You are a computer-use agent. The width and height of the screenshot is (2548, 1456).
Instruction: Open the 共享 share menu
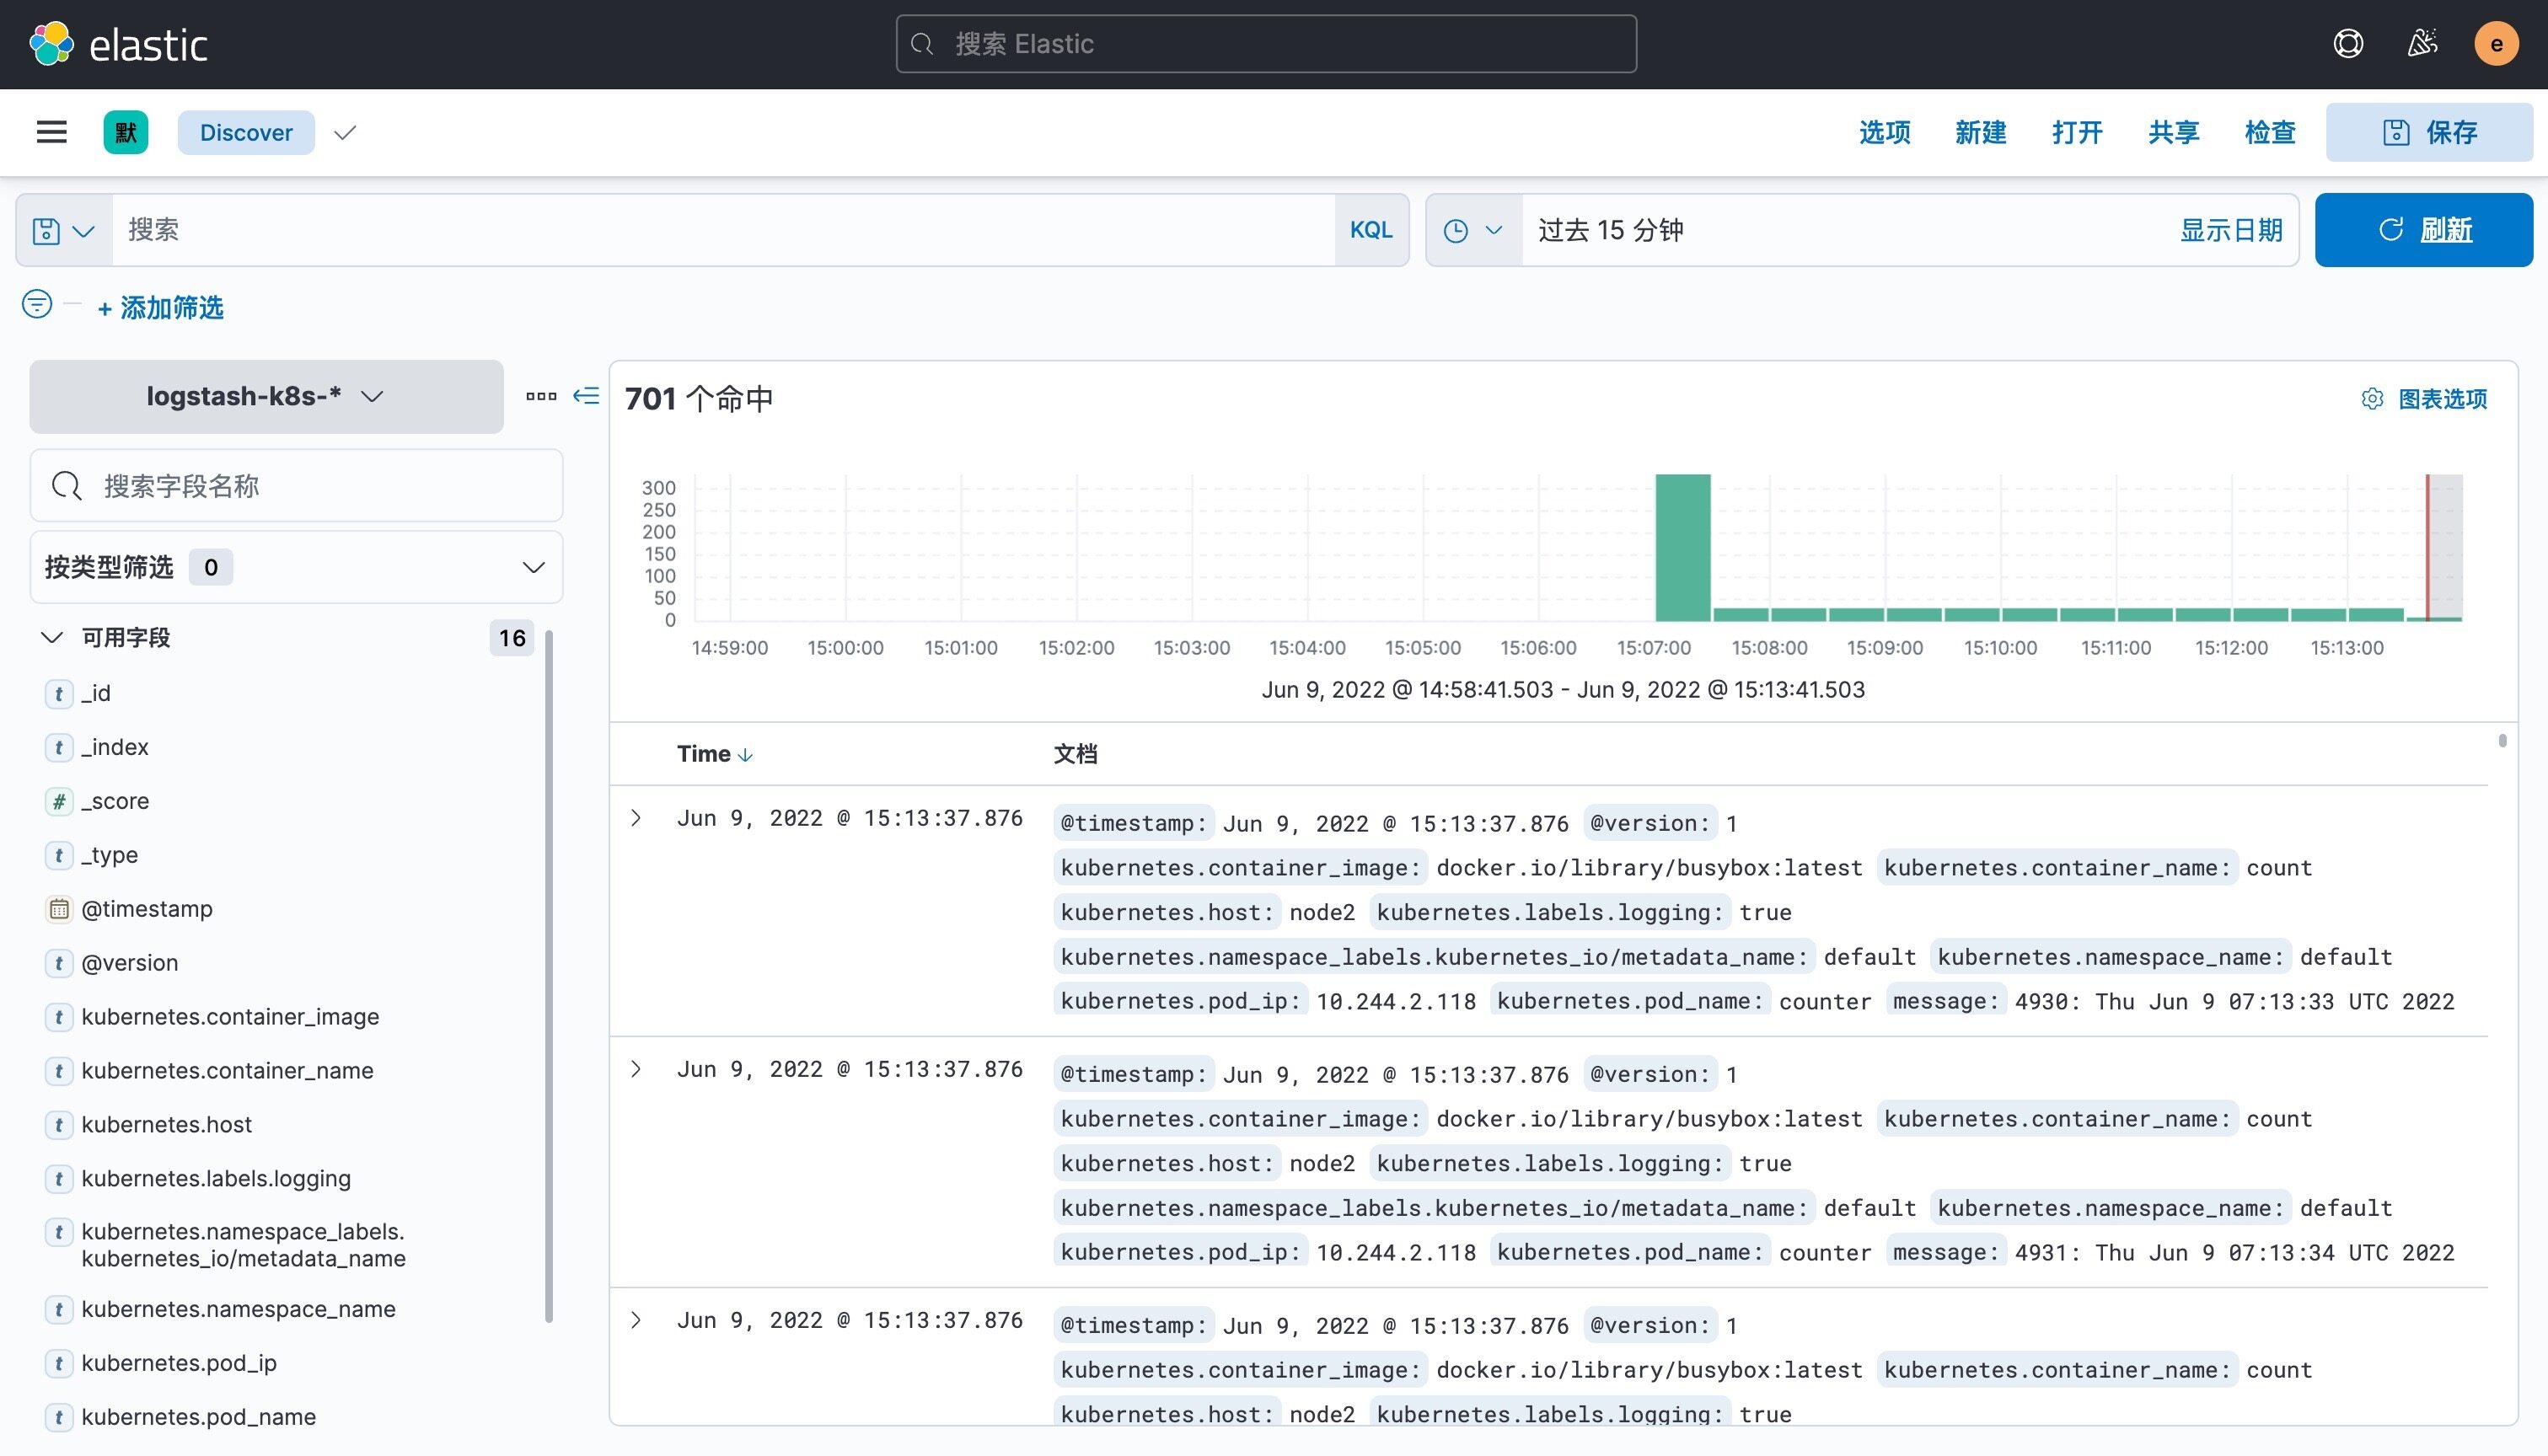[2173, 132]
